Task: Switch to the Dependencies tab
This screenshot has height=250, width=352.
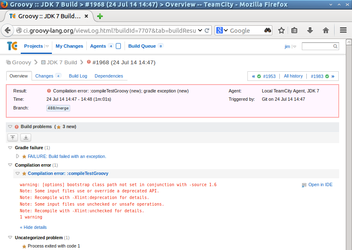Action: tap(109, 76)
